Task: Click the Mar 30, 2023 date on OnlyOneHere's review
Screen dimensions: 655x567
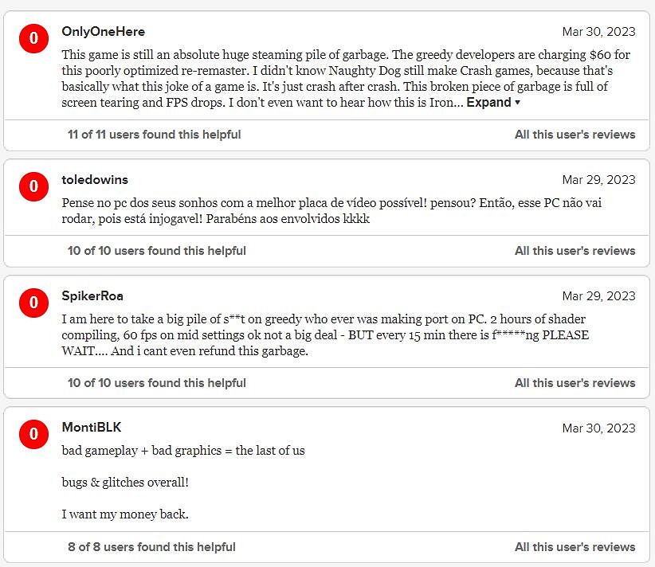Action: click(598, 32)
